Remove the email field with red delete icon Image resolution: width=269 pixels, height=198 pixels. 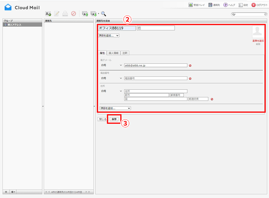190,66
